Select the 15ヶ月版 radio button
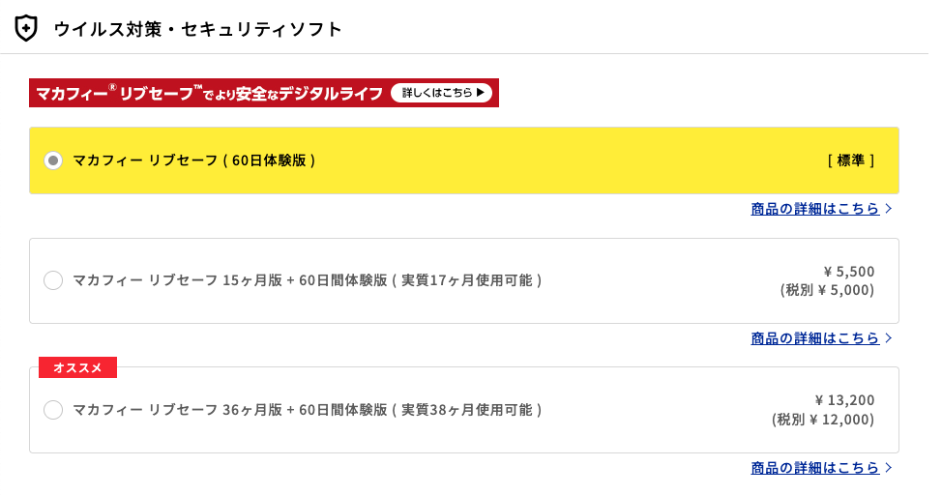 (x=53, y=280)
